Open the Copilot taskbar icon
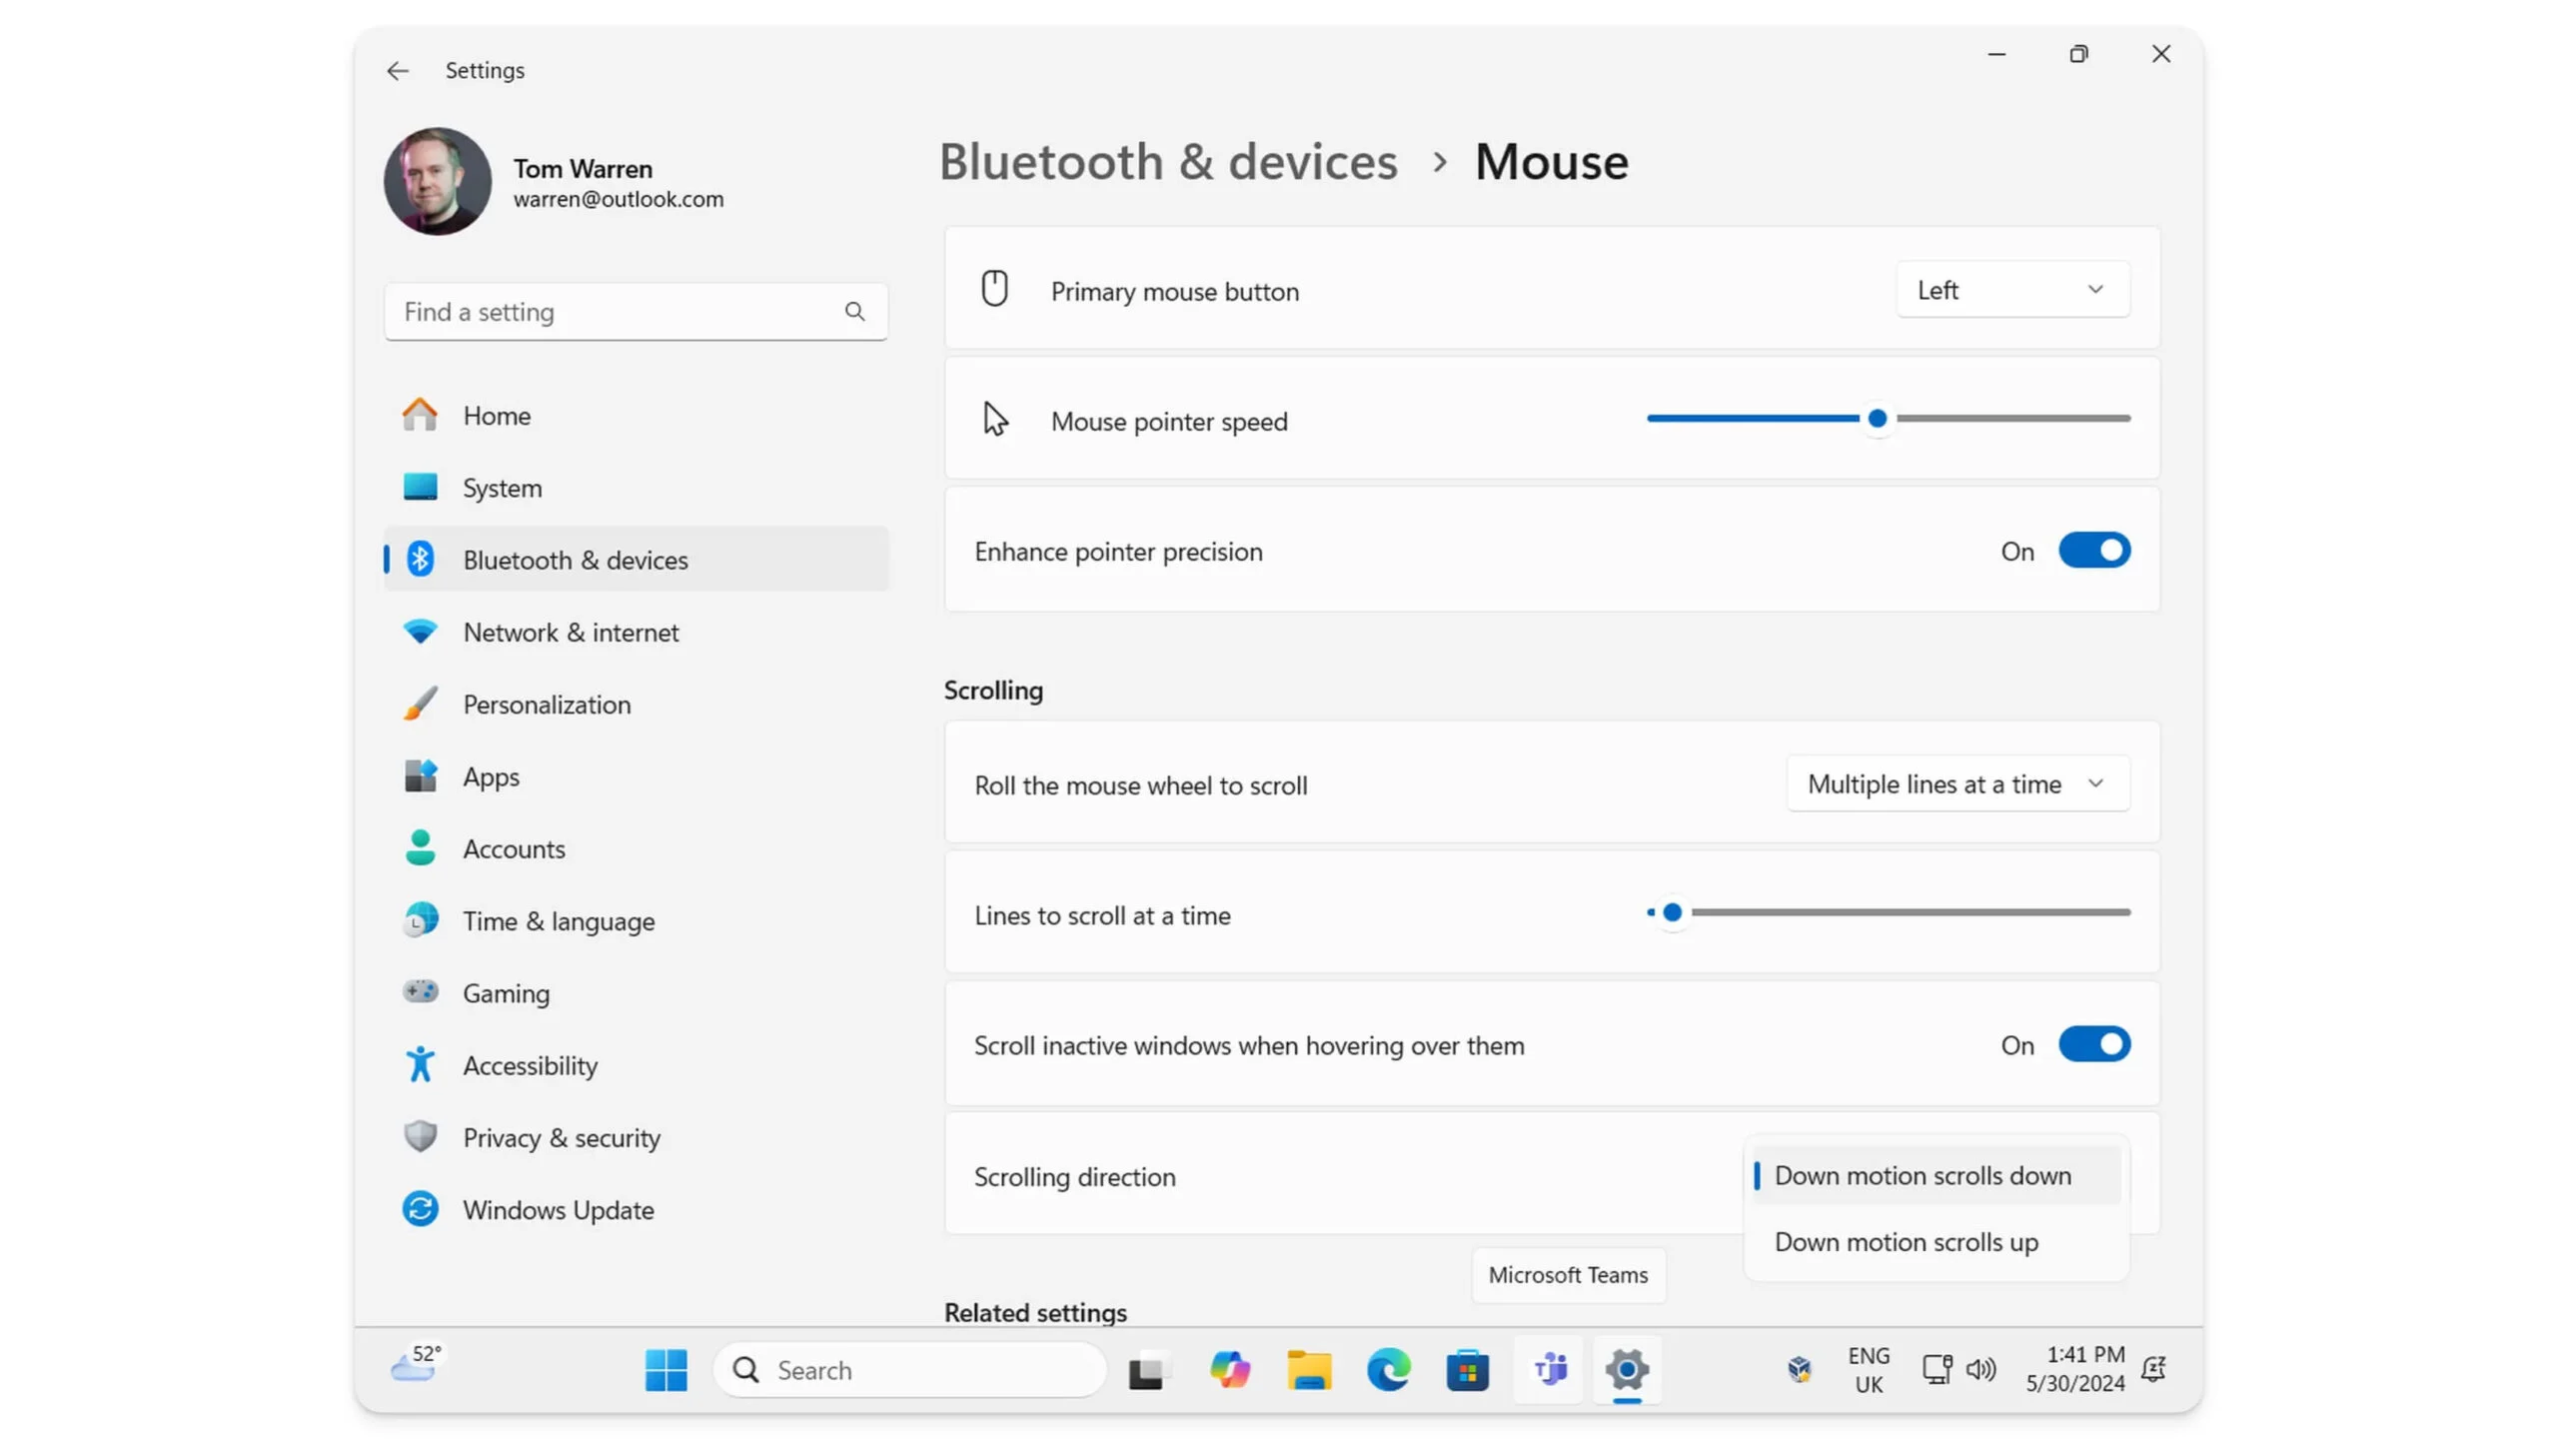Screen dimensions: 2558x1439 coord(1229,1370)
